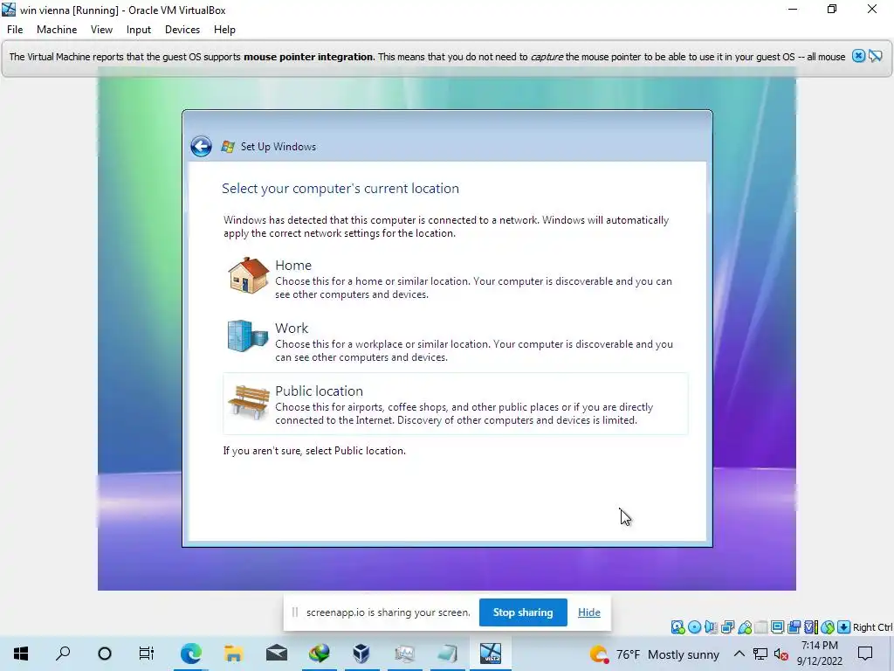Click the display settings indicator
Screen dimensions: 894x671
[777, 627]
